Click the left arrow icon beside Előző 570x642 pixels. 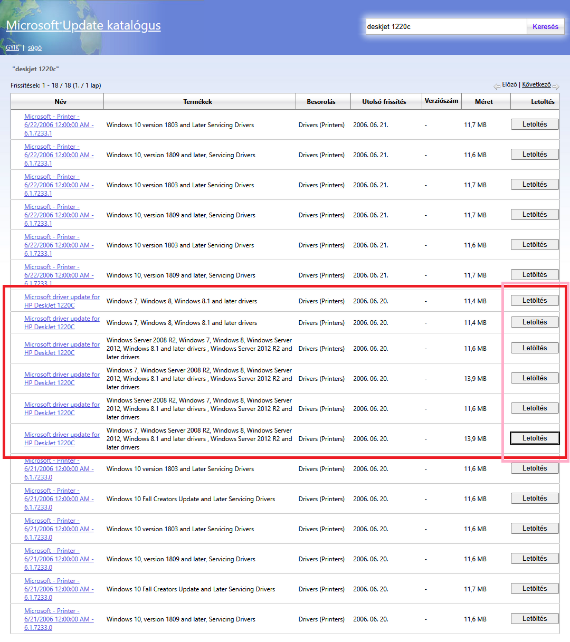tap(497, 86)
